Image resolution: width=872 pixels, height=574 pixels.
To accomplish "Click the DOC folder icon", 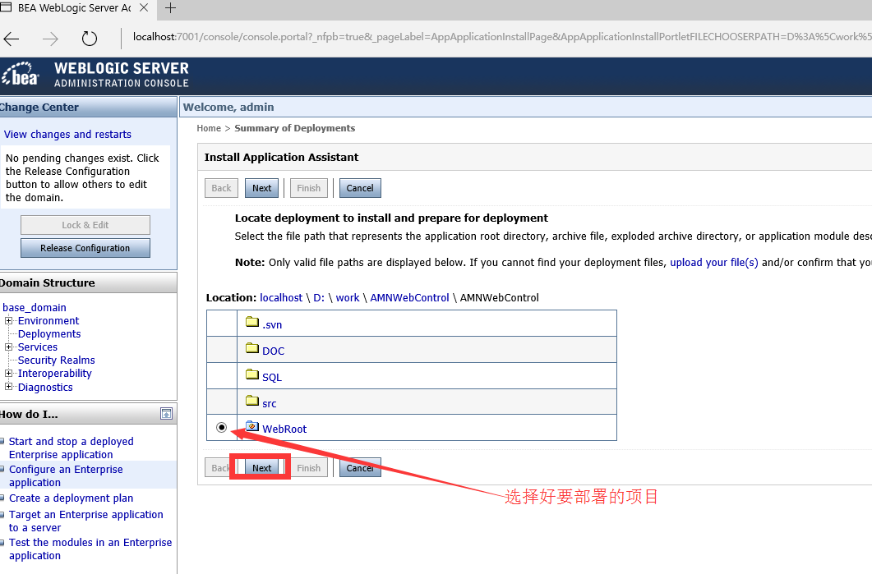I will pyautogui.click(x=252, y=348).
